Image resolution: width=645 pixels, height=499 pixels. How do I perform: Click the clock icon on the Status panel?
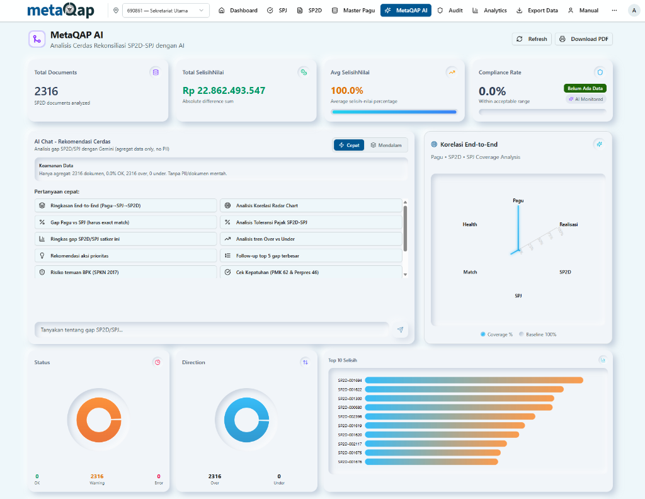point(157,362)
